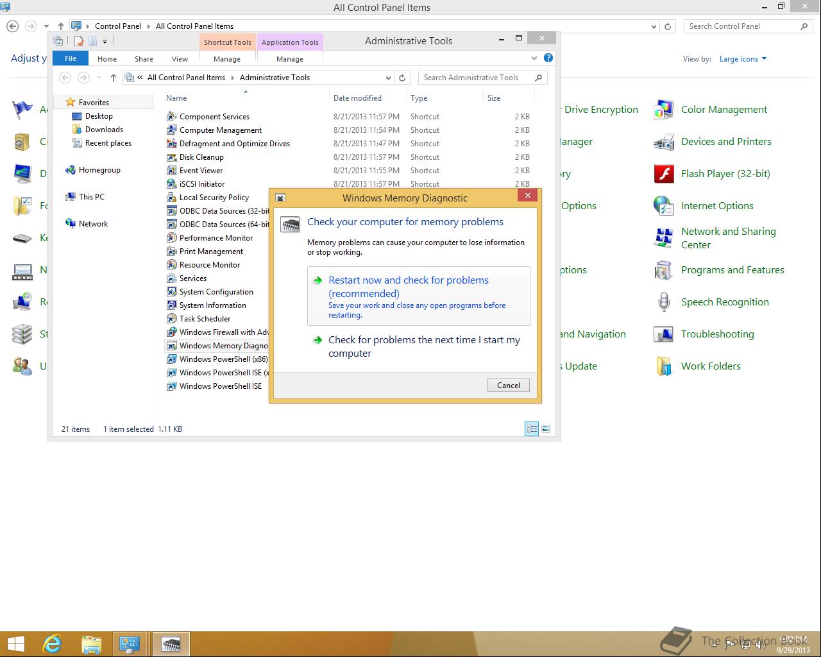Switch to large icons view in the status bar
This screenshot has height=657, width=821.
point(546,429)
